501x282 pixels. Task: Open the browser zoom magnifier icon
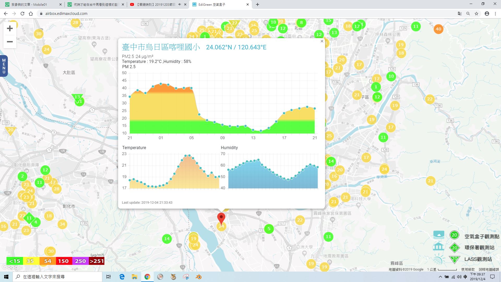(468, 14)
